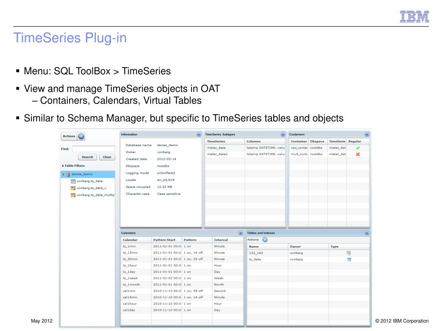The image size is (442, 331).
Task: Open vonbarg.ts_data_v tree item
Action: (x=92, y=188)
